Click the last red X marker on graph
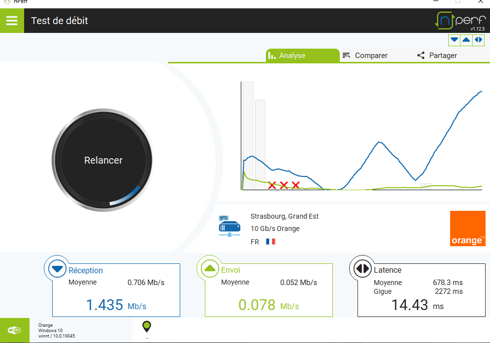The image size is (490, 343). pos(295,185)
